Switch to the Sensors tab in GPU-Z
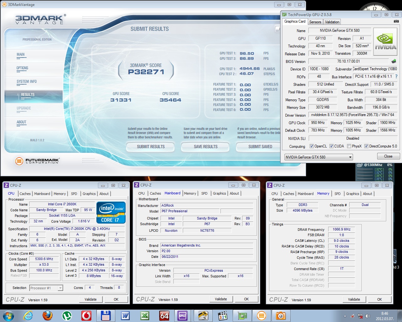402x322 pixels. click(x=315, y=22)
